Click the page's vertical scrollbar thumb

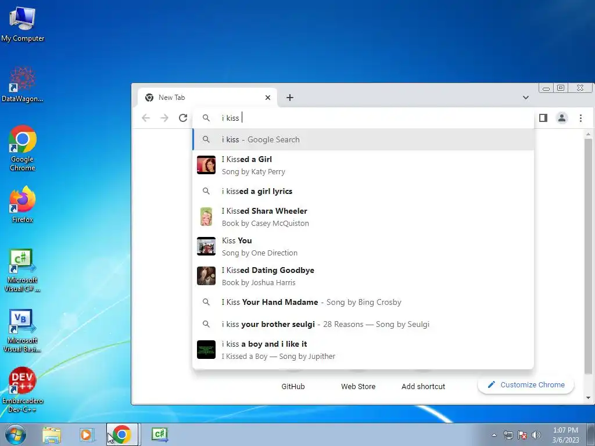[x=588, y=256]
